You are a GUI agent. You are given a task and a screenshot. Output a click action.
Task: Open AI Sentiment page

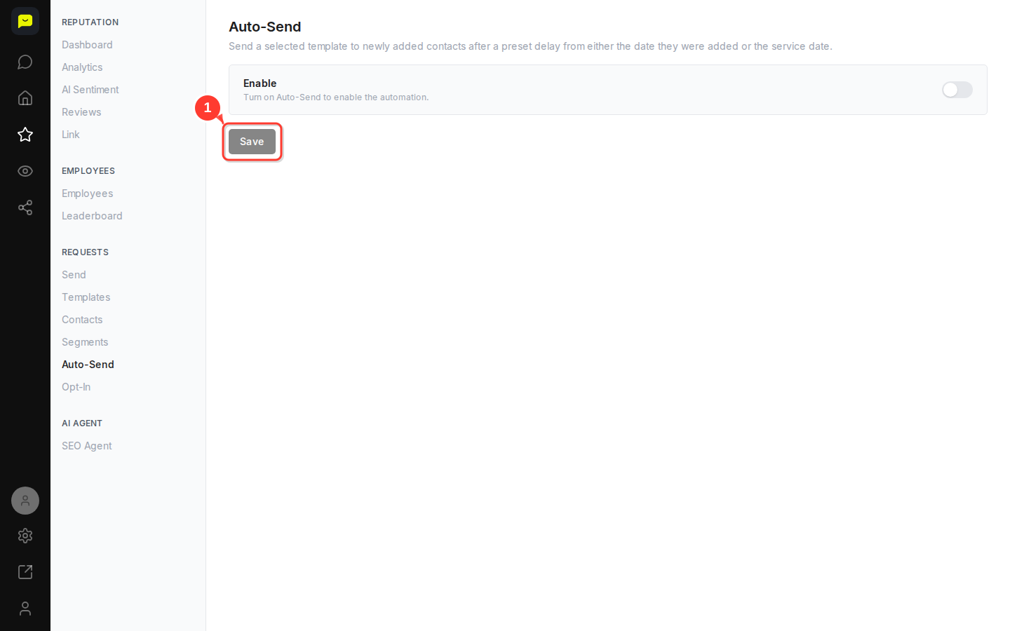[90, 90]
